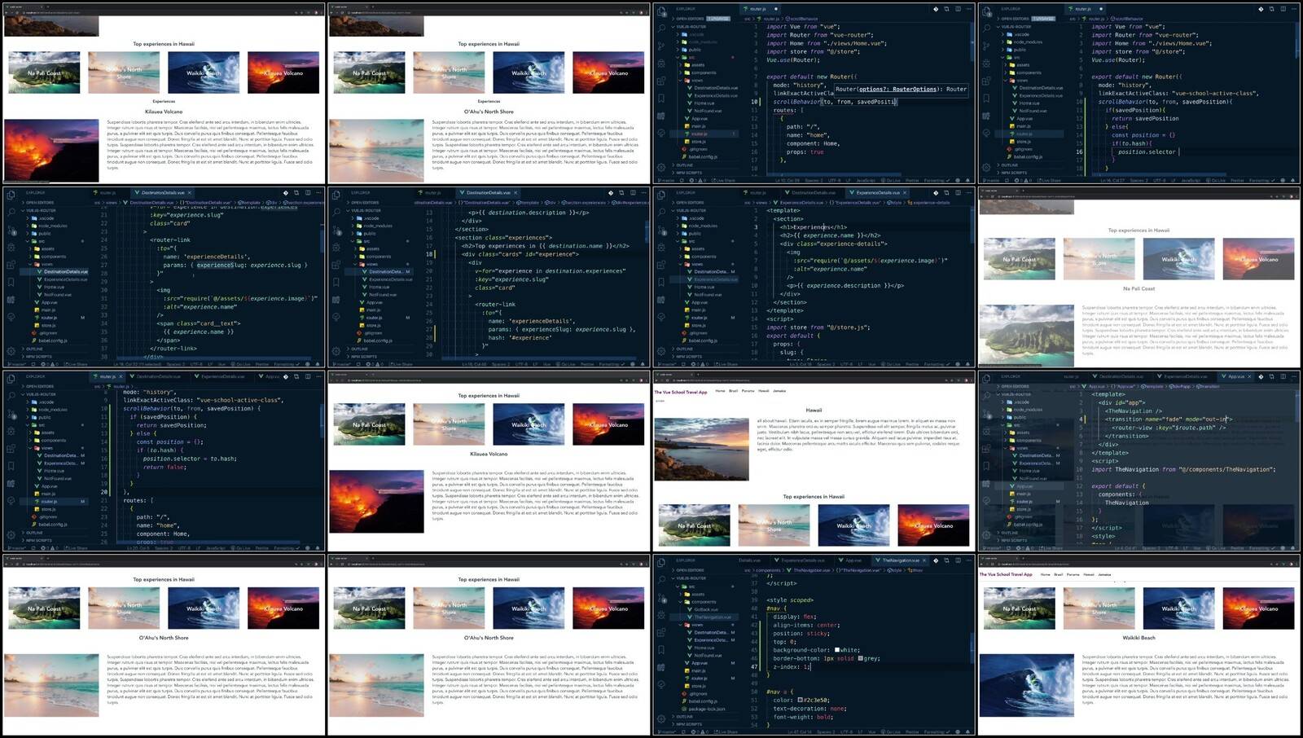Open Source Control icon in RouterOptions tooltip frame
The image size is (1303, 738).
661,46
